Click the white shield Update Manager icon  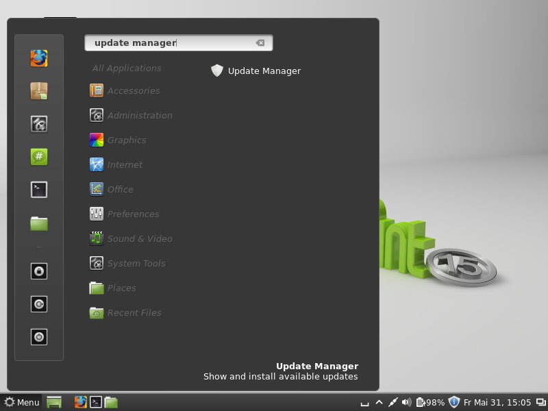[217, 71]
